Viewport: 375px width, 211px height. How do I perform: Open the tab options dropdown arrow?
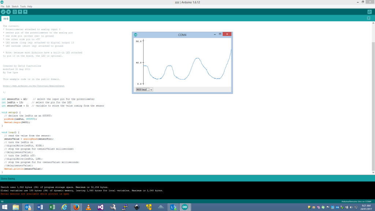[368, 18]
